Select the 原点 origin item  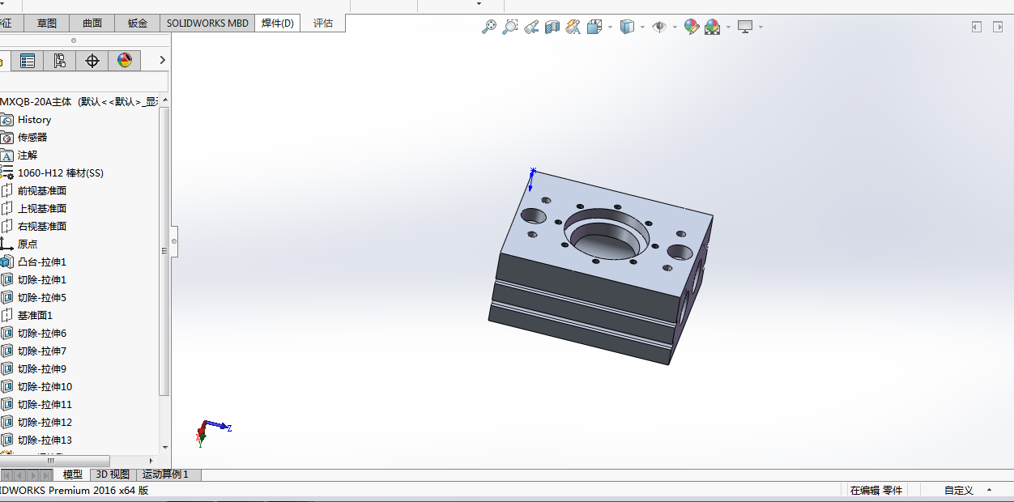[28, 245]
